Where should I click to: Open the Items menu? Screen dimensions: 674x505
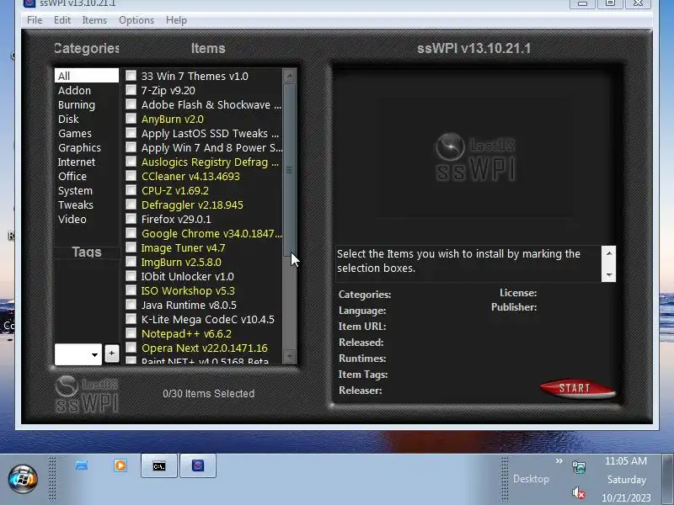pyautogui.click(x=94, y=20)
